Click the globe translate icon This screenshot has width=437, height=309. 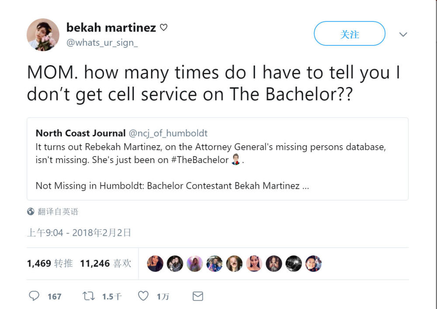click(31, 212)
